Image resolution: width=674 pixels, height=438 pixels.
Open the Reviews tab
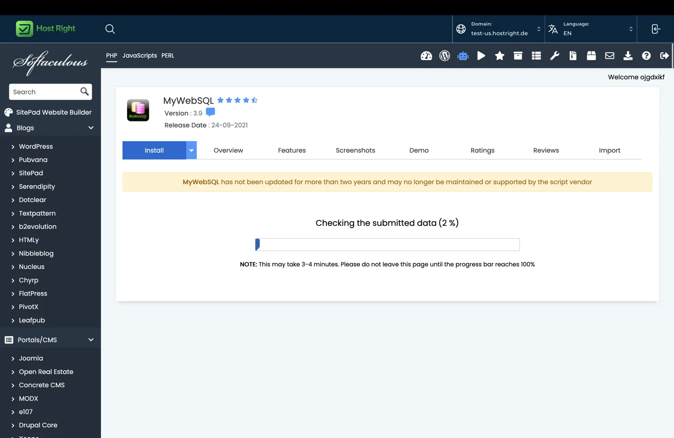pyautogui.click(x=546, y=150)
